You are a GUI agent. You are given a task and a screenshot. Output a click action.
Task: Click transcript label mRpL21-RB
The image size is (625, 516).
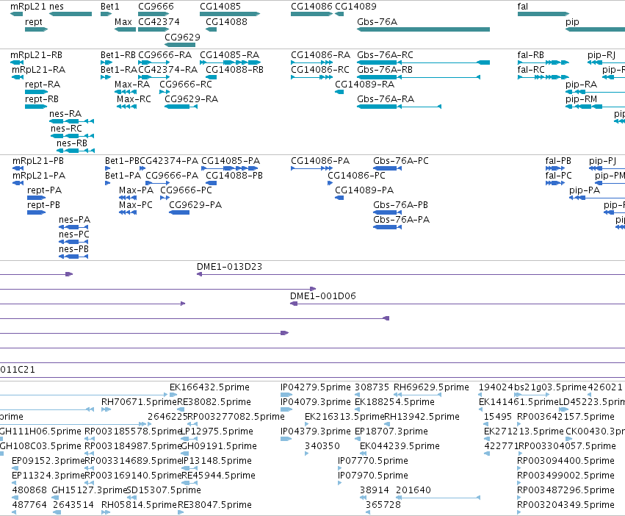[36, 55]
